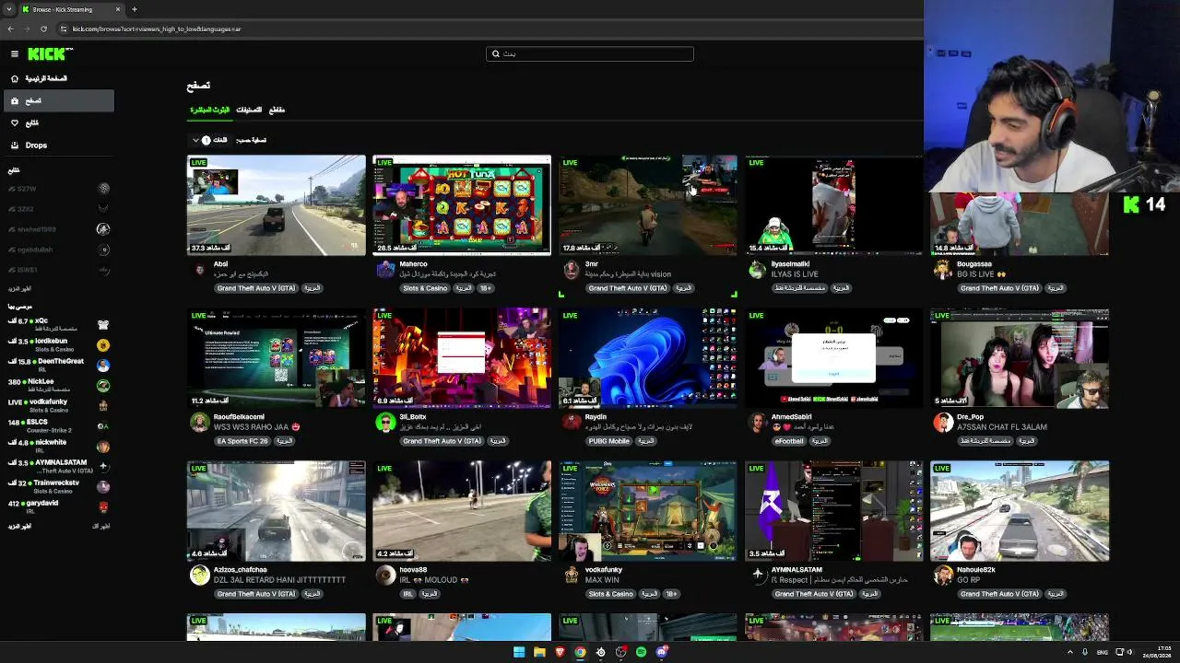Click Nahoule82k's channel avatar

pos(943,576)
